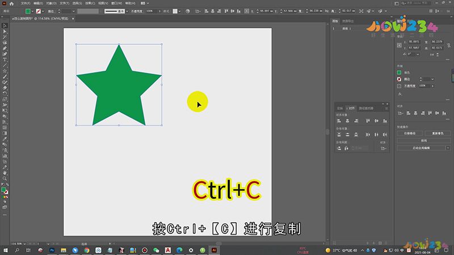Click horizontal distribute center in Align panel

[x=376, y=134]
